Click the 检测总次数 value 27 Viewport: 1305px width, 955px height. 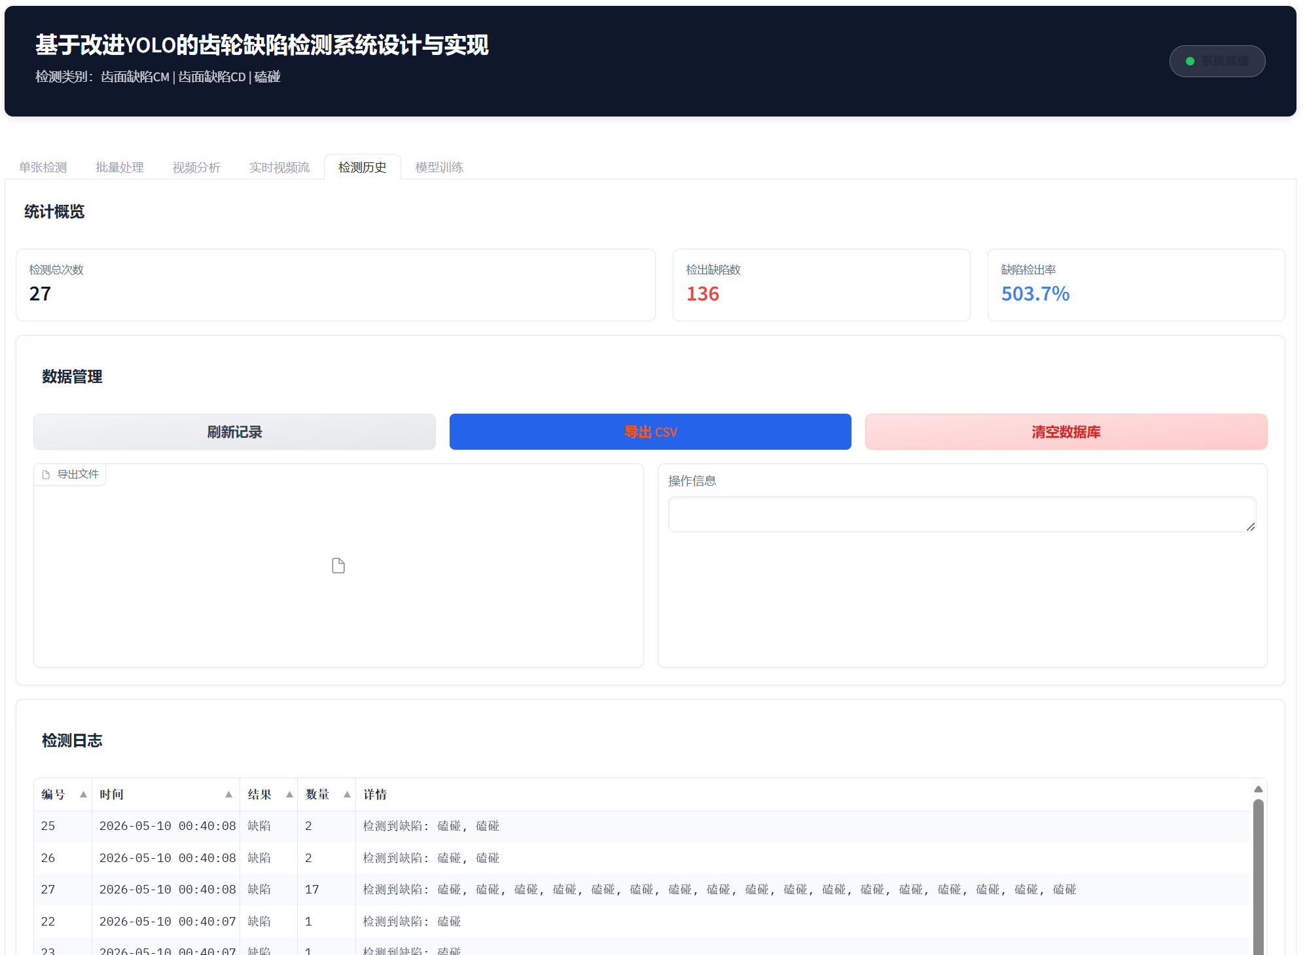(40, 294)
